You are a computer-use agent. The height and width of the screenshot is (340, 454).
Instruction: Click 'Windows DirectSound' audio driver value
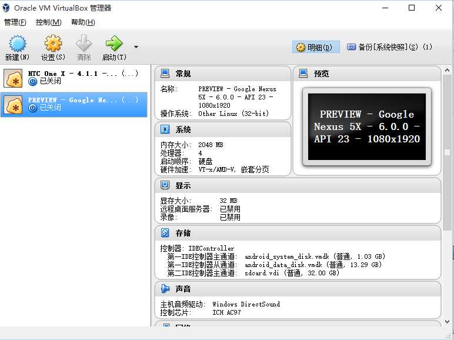246,304
